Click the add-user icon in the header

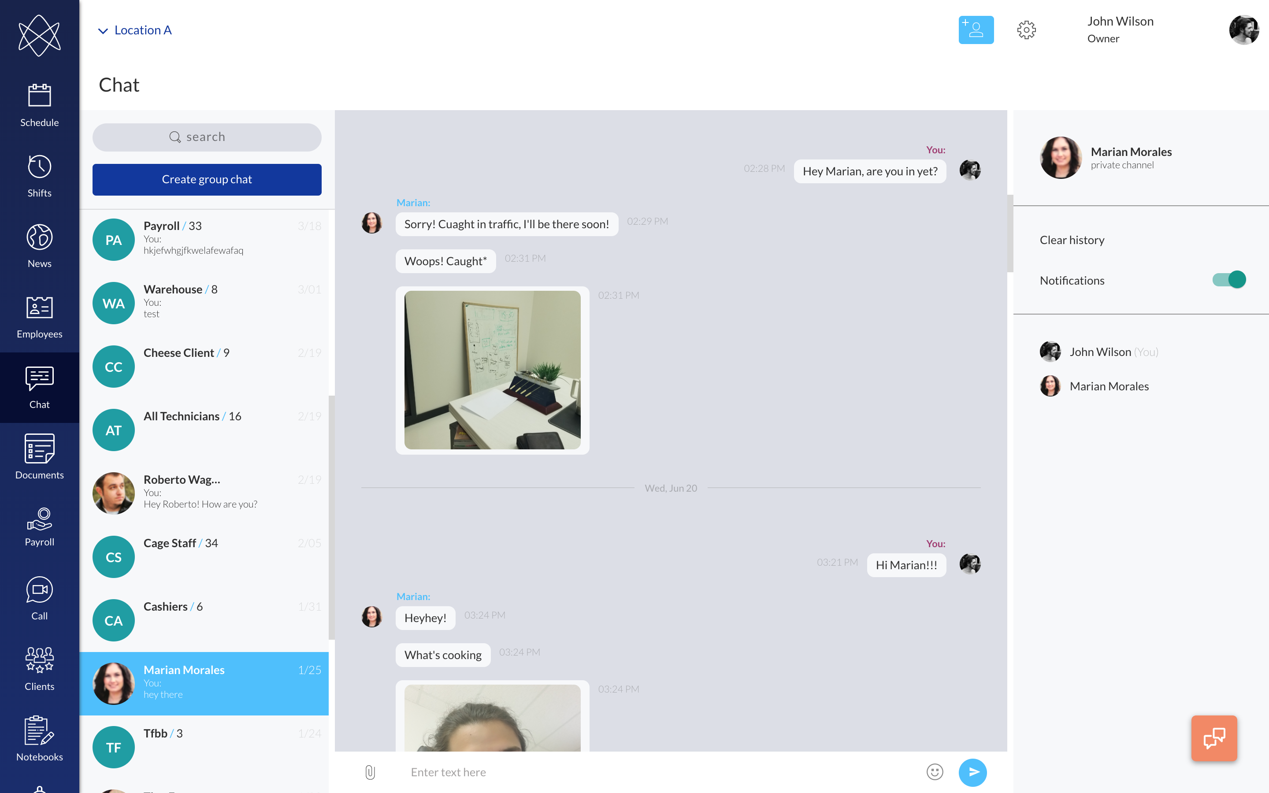point(976,30)
